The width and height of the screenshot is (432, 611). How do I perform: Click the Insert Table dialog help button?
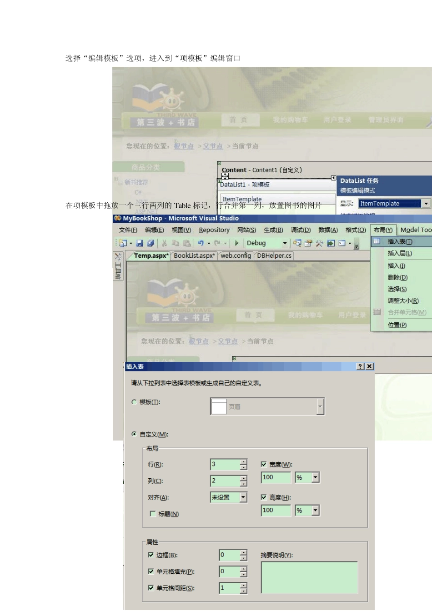[x=360, y=366]
